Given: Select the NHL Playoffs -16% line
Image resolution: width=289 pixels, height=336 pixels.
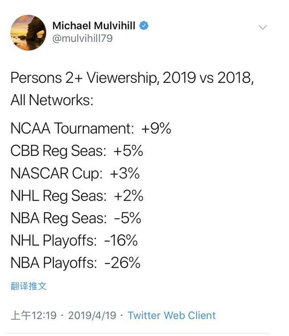Looking at the screenshot, I should 74,241.
